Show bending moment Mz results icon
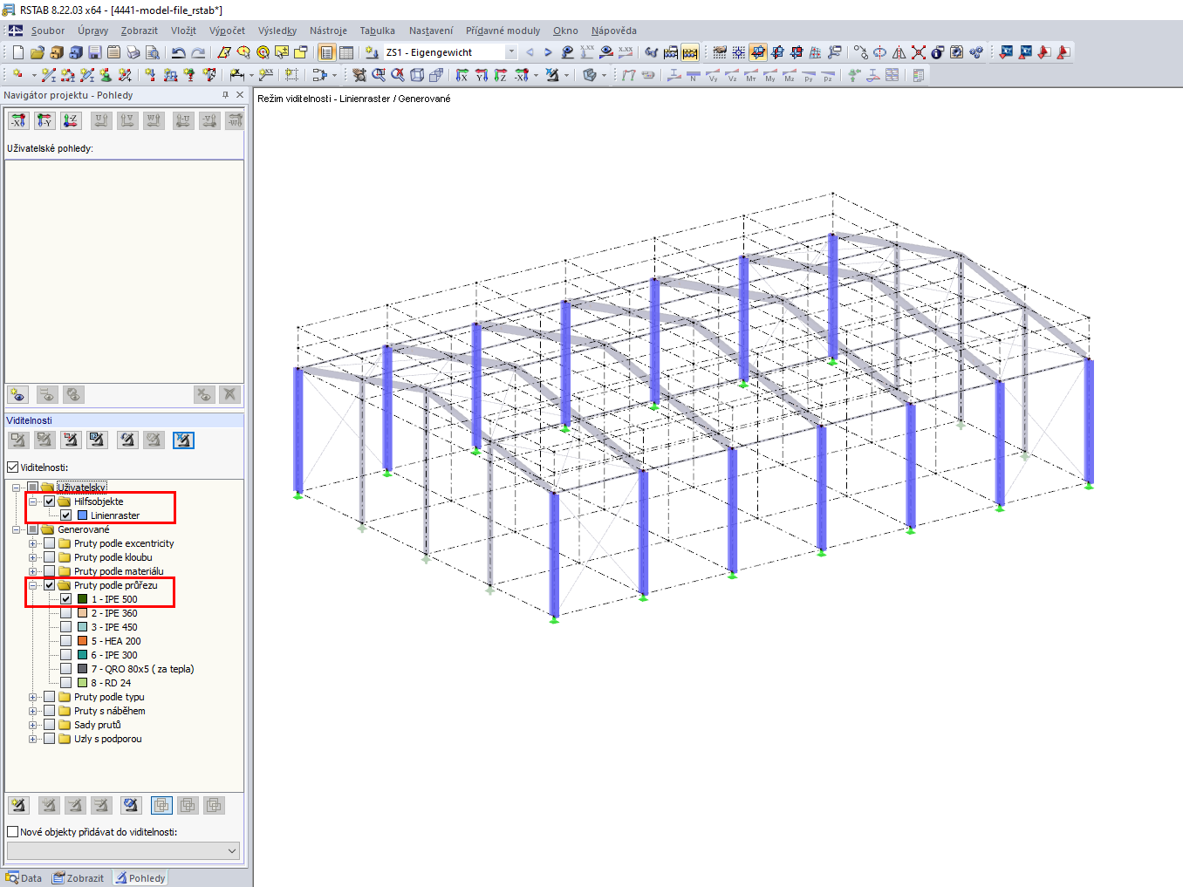Viewport: 1183px width, 887px height. click(790, 75)
